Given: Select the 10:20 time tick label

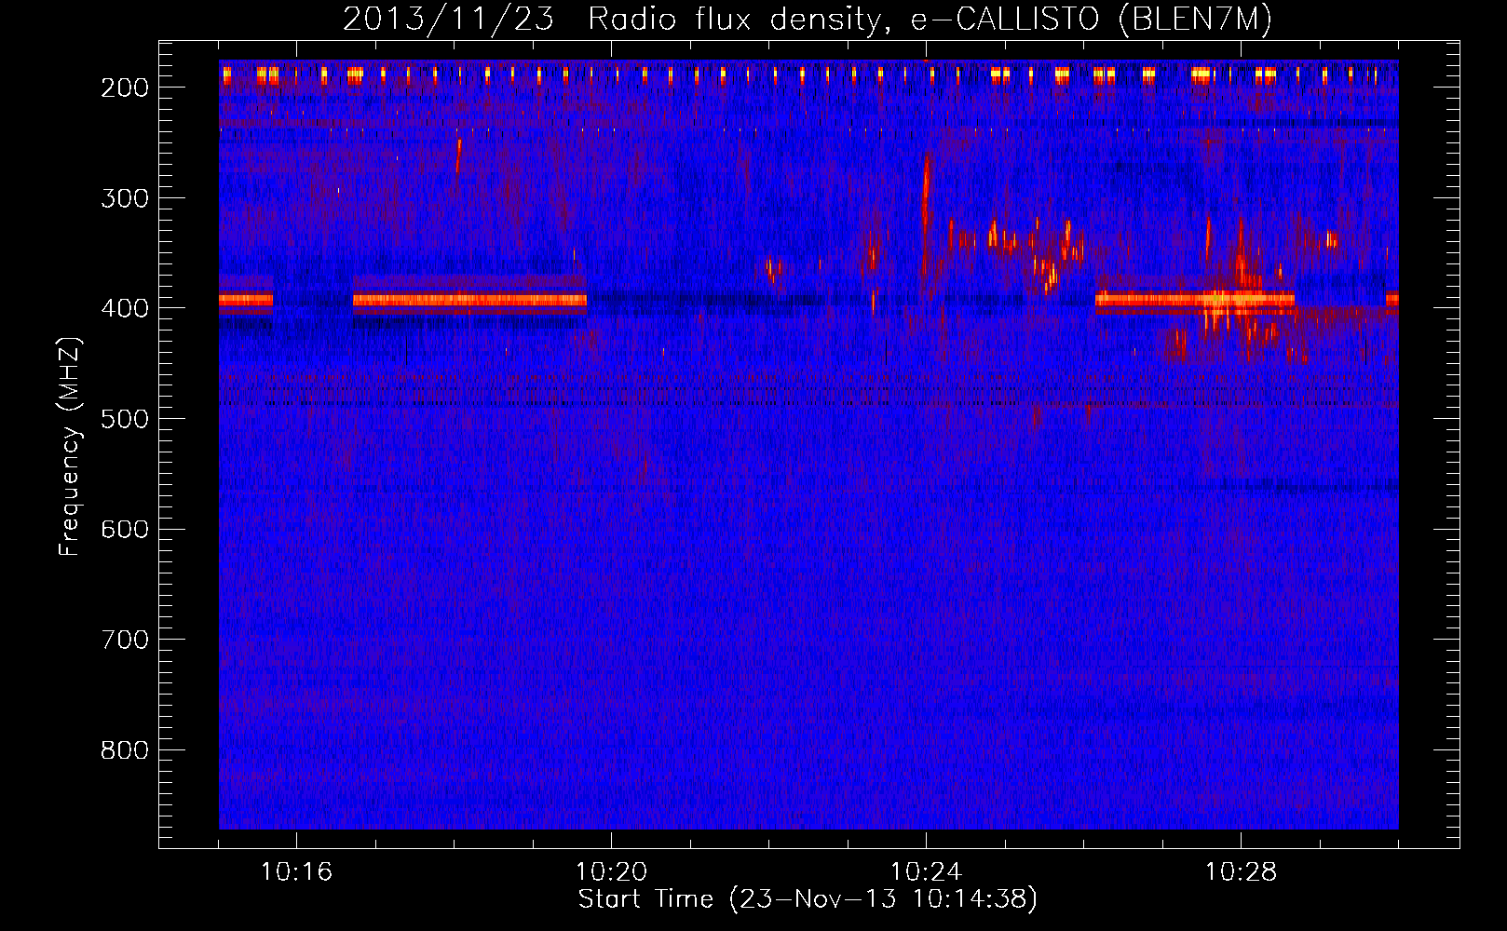Looking at the screenshot, I should pyautogui.click(x=611, y=872).
